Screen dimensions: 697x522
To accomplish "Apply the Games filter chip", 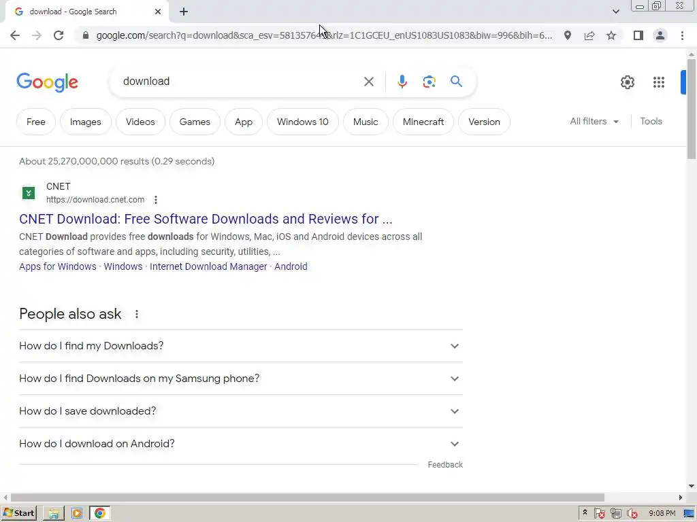I will 195,122.
